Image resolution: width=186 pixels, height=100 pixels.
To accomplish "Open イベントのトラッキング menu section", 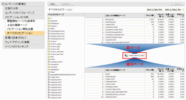I will tap(24, 46).
